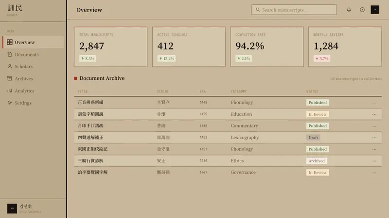Screen dimensions: 389x218
Task: Open Documents in the sidebar
Action: click(x=33, y=54)
